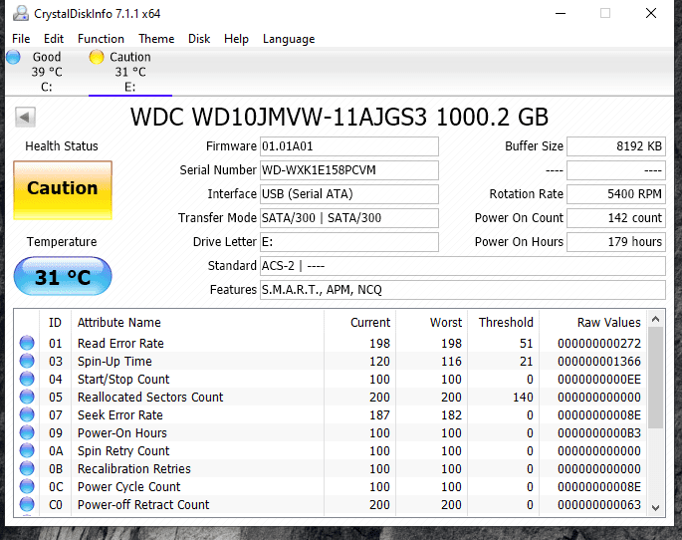Open the Edit menu

pyautogui.click(x=54, y=39)
